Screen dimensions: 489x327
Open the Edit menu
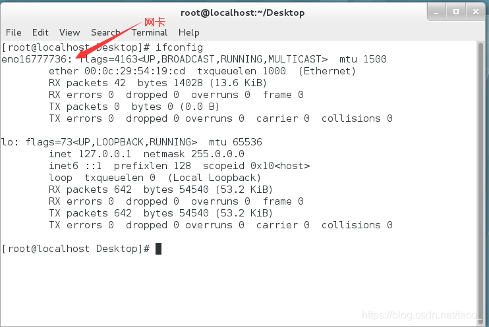pos(40,32)
